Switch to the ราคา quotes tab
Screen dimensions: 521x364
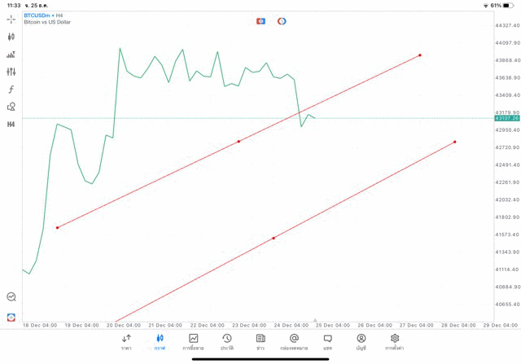pos(126,341)
